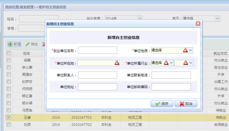The height and width of the screenshot is (131, 229).
Task: Uncheck the row checkbox for 王睿
Action: pyautogui.click(x=9, y=117)
